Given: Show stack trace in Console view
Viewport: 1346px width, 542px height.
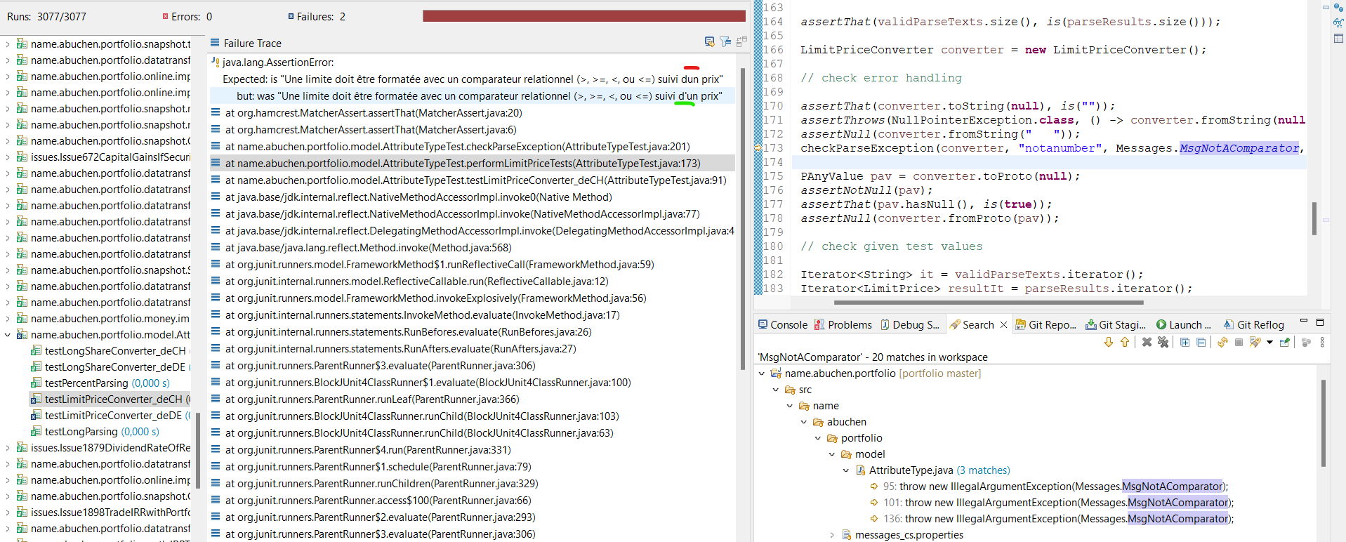Looking at the screenshot, I should pos(709,42).
